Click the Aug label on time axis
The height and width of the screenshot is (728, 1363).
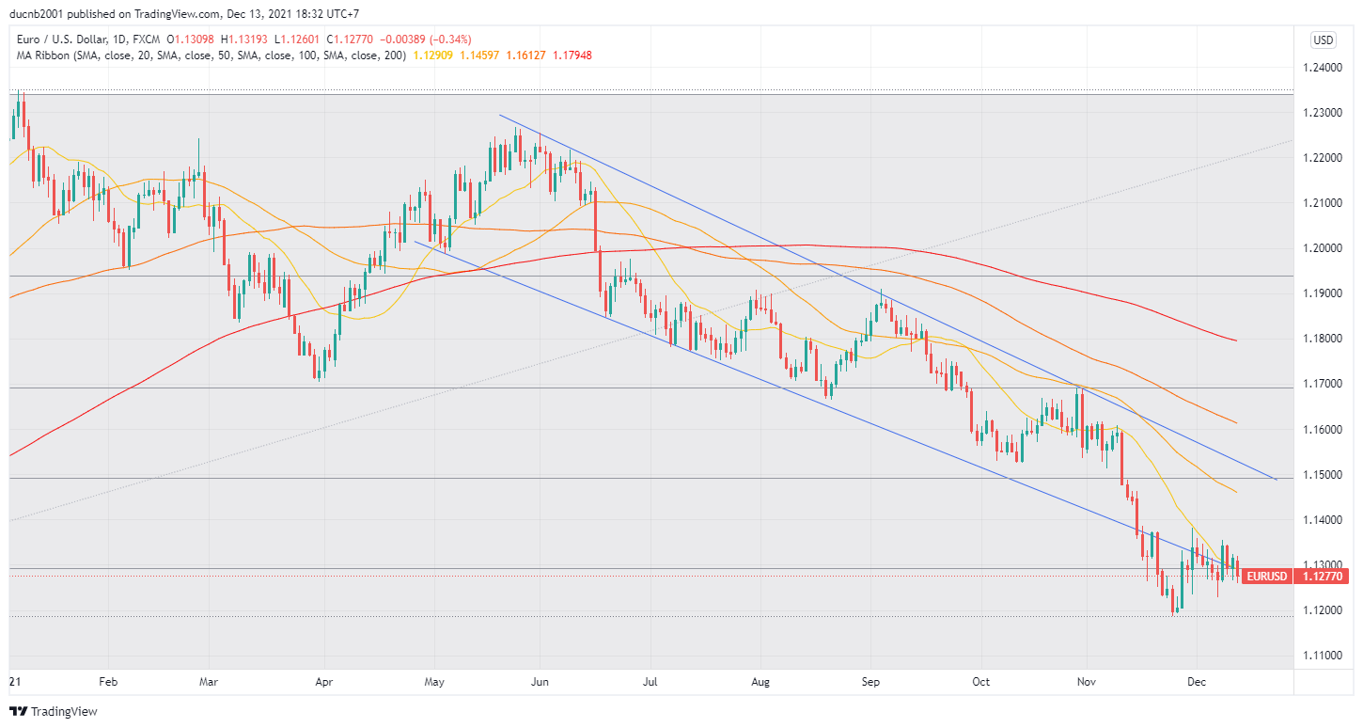[761, 681]
